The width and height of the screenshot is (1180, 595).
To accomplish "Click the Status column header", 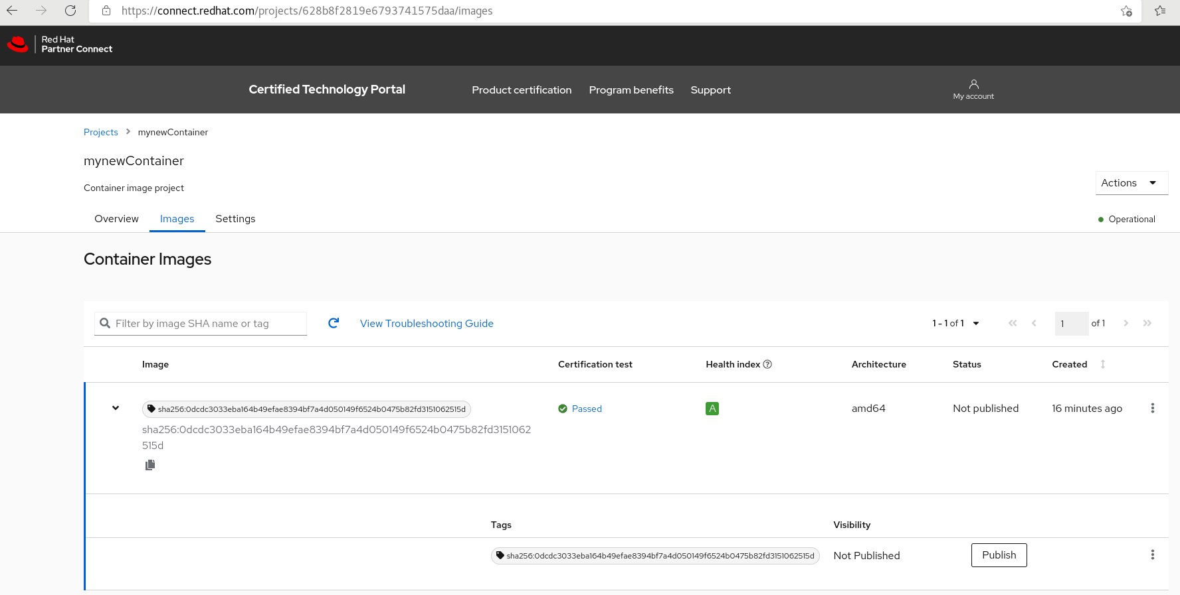I will (967, 364).
